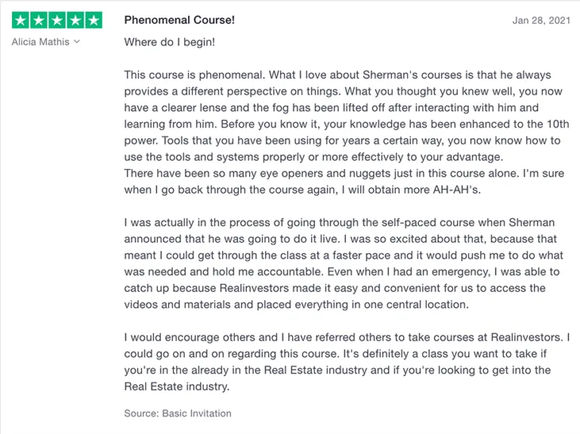580x434 pixels.
Task: Click the "Phenomenal Course!" review title
Action: point(180,20)
